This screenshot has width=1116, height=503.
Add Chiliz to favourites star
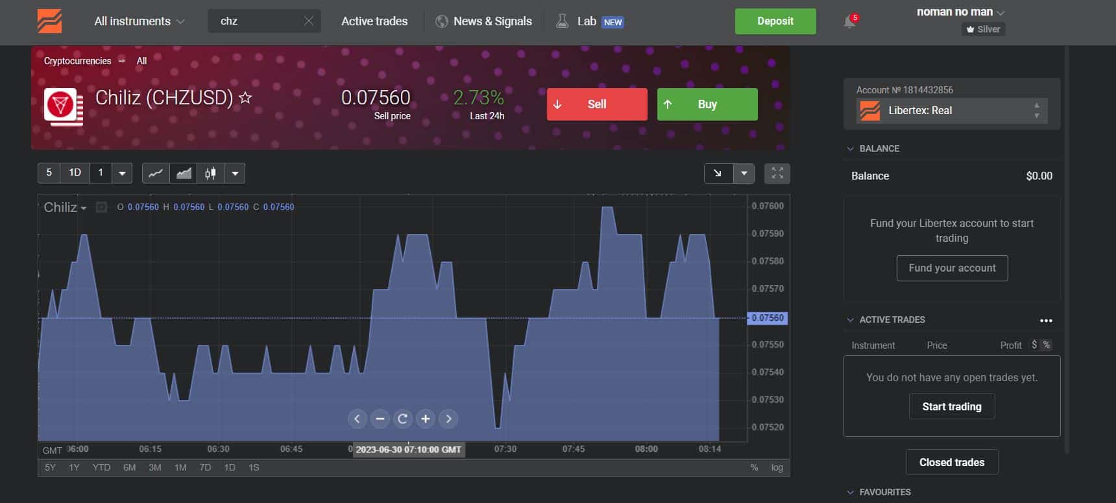[245, 98]
